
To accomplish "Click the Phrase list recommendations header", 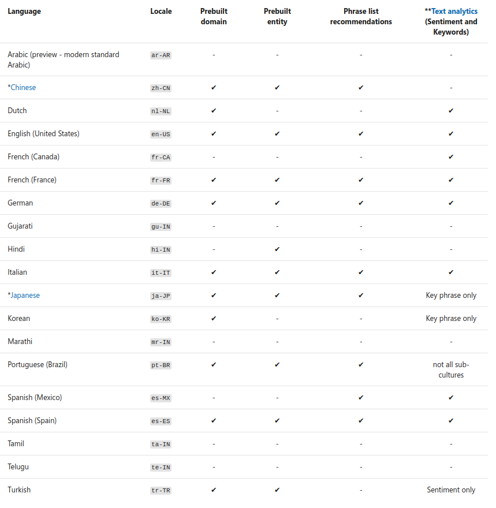I will (361, 17).
